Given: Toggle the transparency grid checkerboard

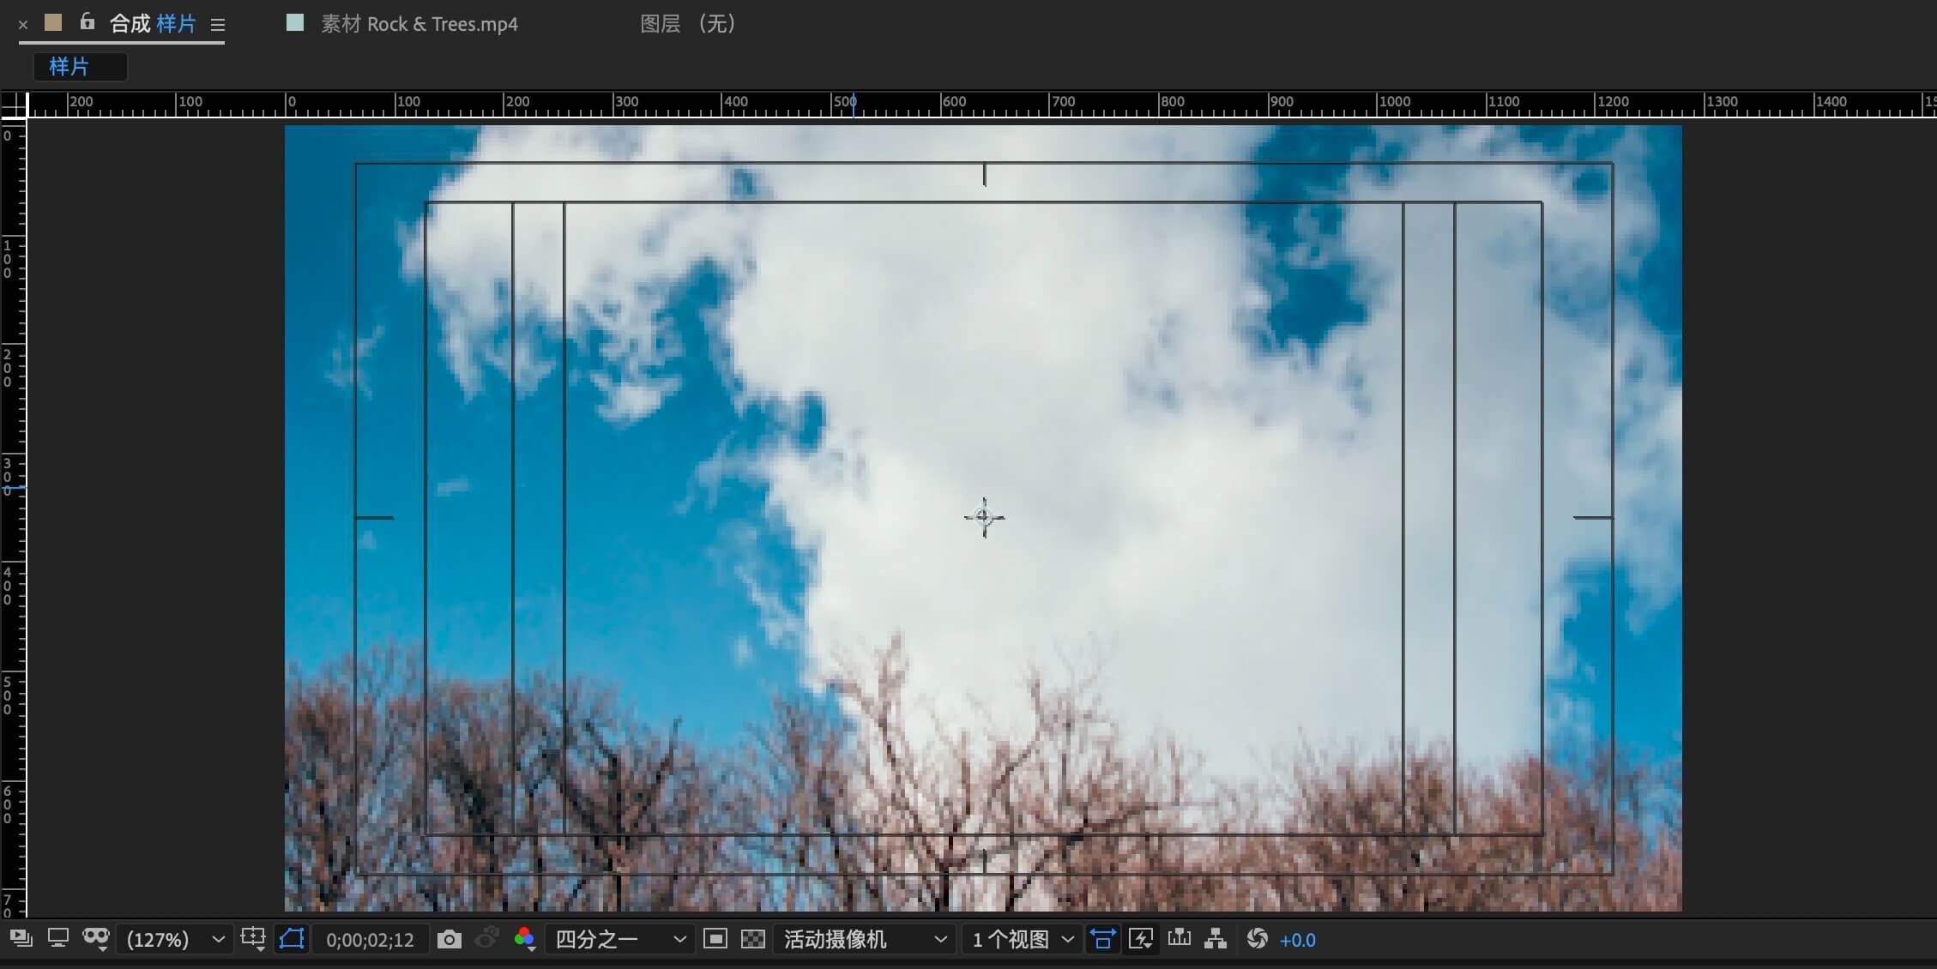Looking at the screenshot, I should pyautogui.click(x=752, y=940).
